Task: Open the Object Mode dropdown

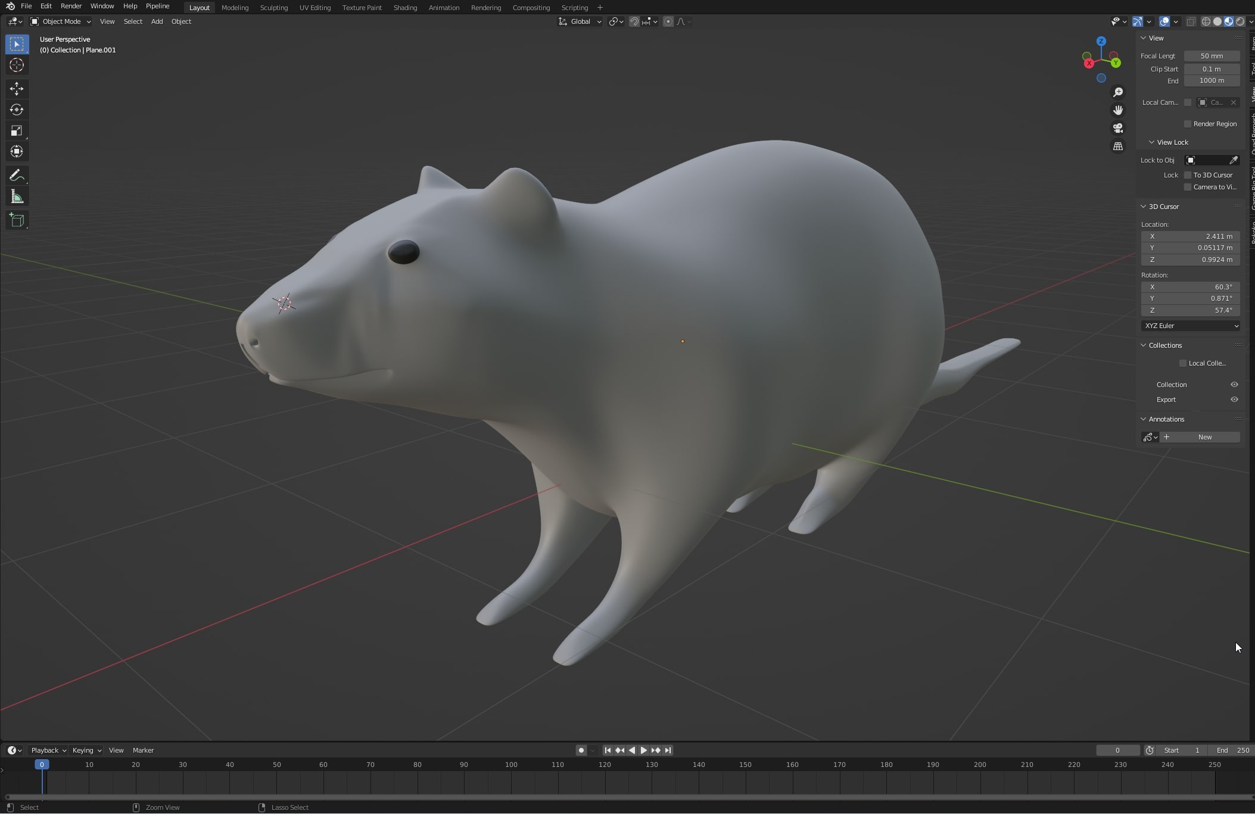Action: (61, 21)
